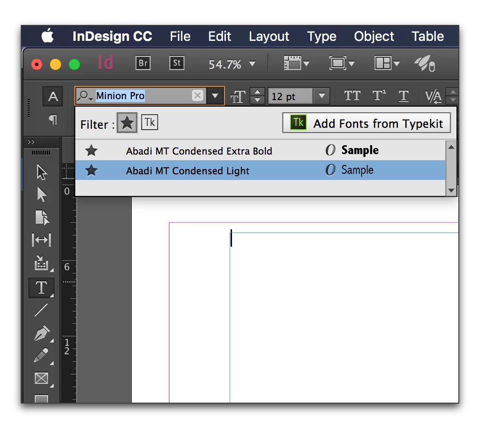
Task: Open the View Options dropdown
Action: [296, 63]
